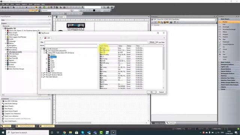240x135 pixels.
Task: Expand the Microsoft Windows Network node
Action: [42, 75]
